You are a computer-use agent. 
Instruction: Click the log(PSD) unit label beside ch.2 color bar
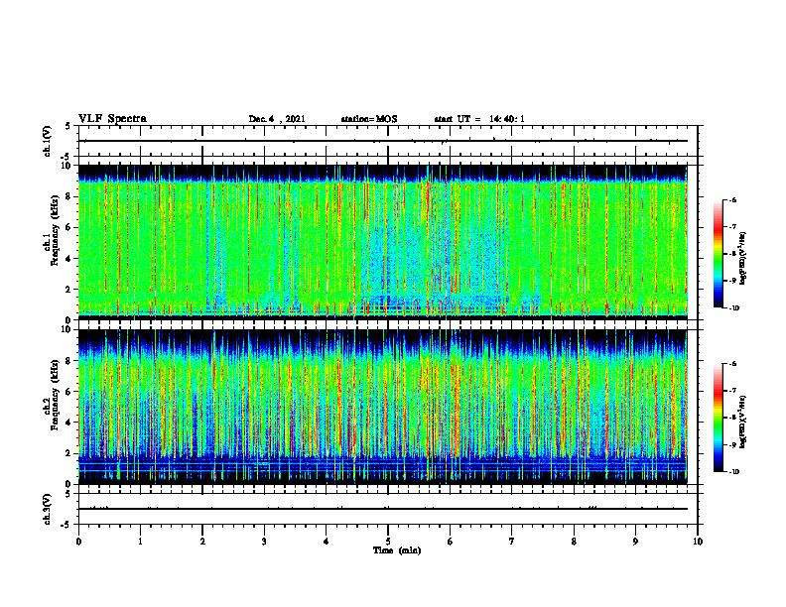(743, 422)
